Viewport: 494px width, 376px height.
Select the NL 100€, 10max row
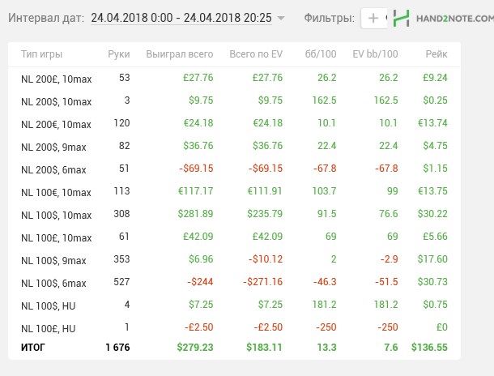click(x=56, y=192)
